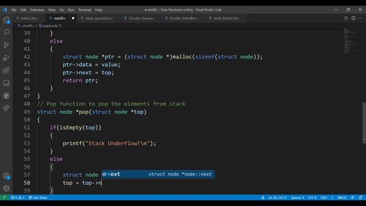Click the VS Code logo icon

[5, 10]
